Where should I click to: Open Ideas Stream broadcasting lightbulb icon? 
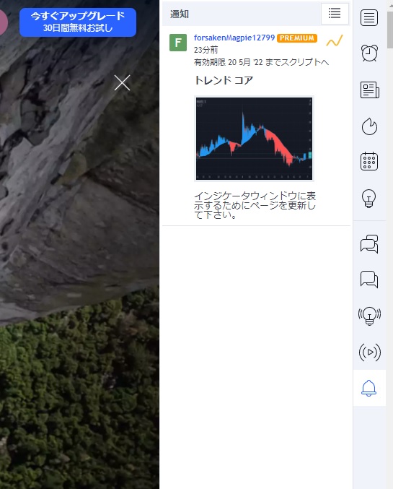369,316
